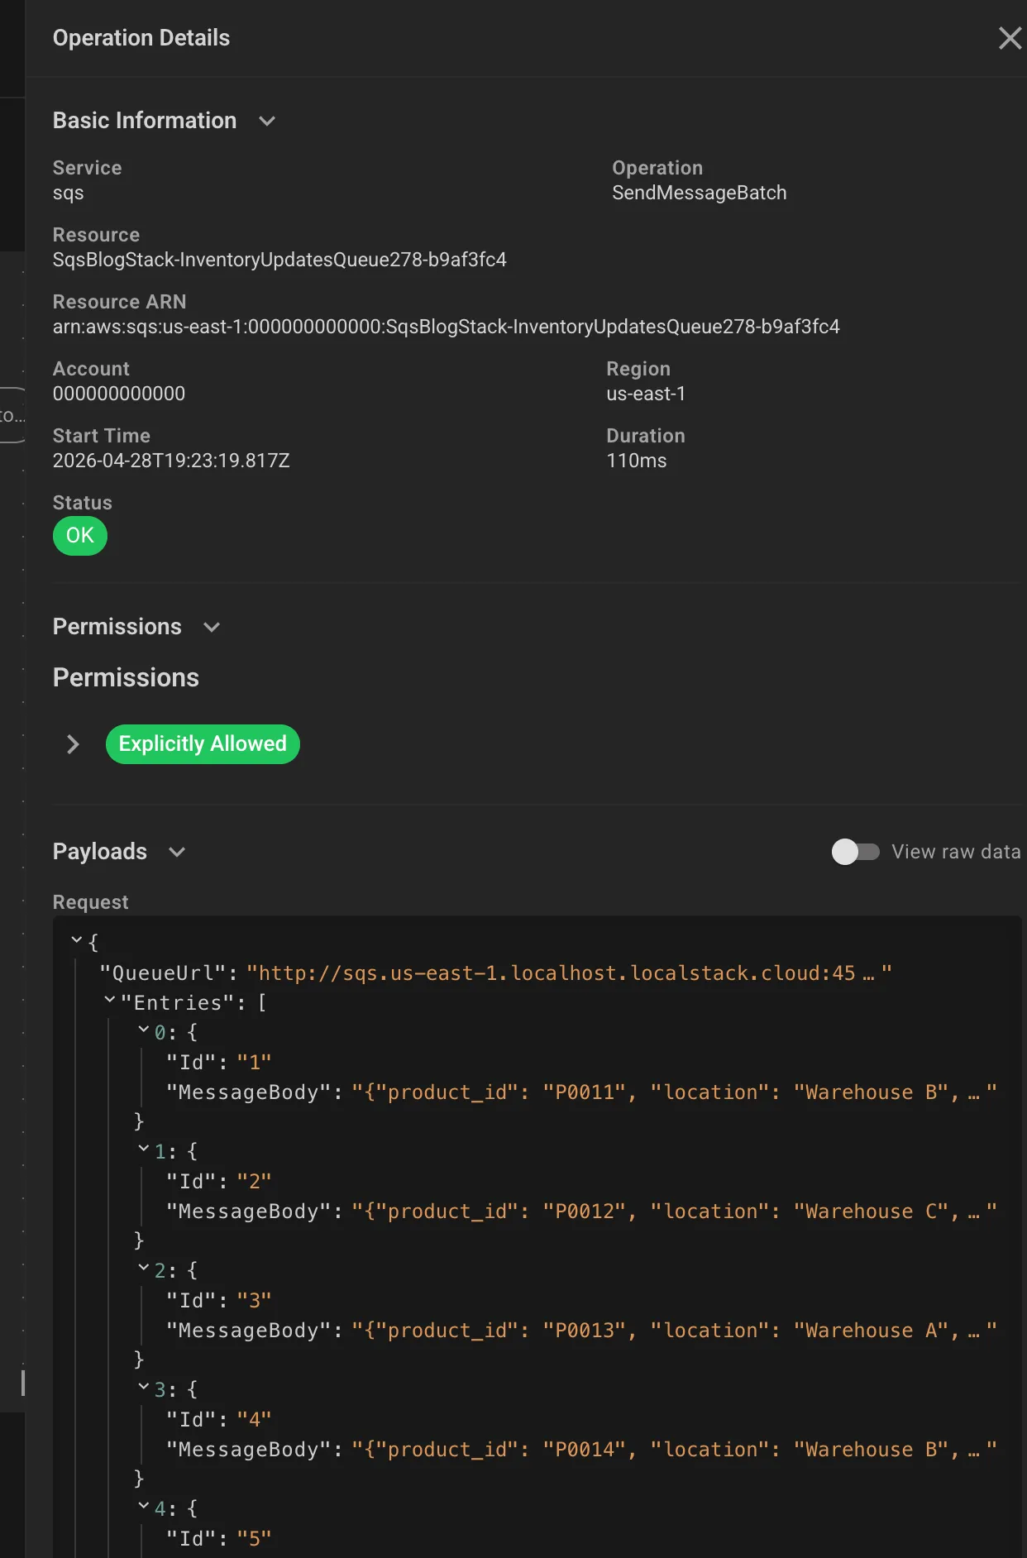Click resource name SqsBlogStack-InventoryUpdatesQueue278-b9af3fc4

tap(279, 260)
